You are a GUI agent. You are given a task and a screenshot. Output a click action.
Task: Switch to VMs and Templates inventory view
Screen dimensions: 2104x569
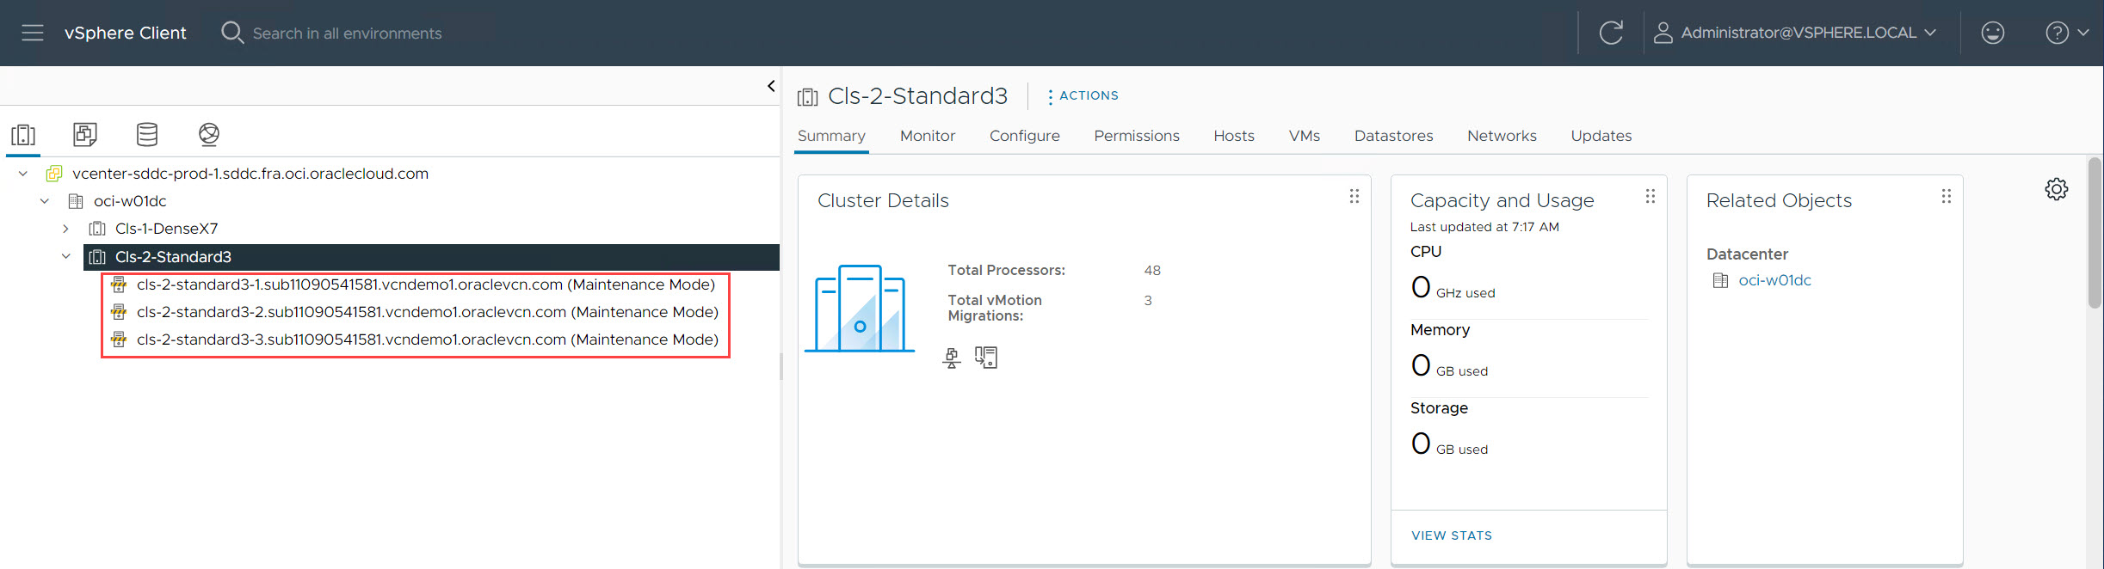click(x=85, y=134)
